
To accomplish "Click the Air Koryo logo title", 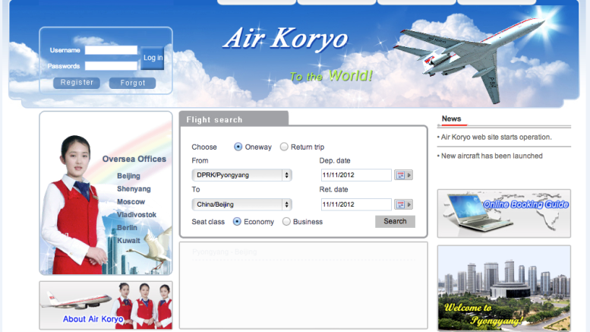I will point(286,40).
